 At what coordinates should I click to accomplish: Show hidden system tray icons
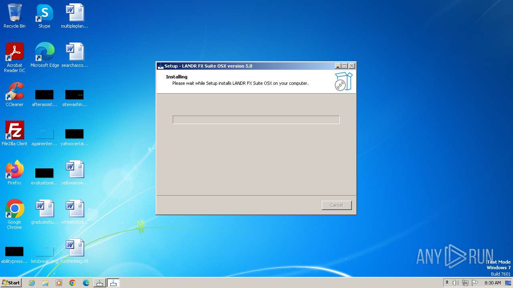[447, 283]
